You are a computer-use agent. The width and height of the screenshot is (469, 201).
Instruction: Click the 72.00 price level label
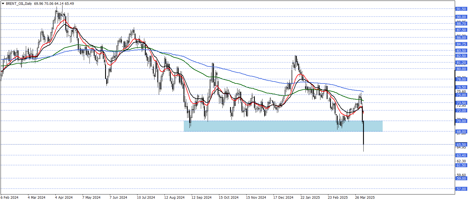pos(461,111)
